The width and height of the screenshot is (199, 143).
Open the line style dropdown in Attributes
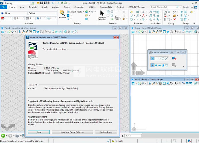(x=23, y=18)
